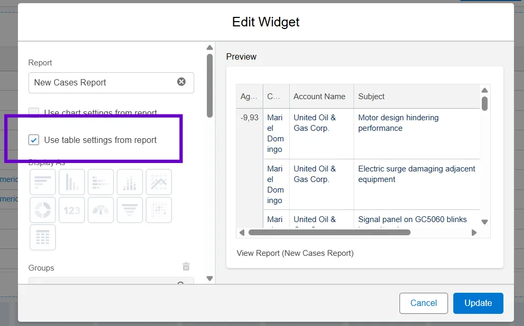Viewport: 524px width, 326px height.
Task: Open the View Report (New Cases Report) link
Action: pyautogui.click(x=295, y=253)
